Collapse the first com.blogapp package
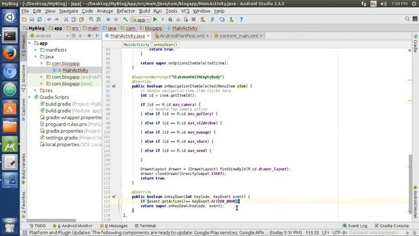The width and height of the screenshot is (419, 236). coord(42,64)
